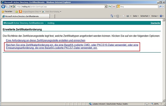Expand the Home icon dropdown arrow
The width and height of the screenshot is (166, 106).
tap(115, 16)
